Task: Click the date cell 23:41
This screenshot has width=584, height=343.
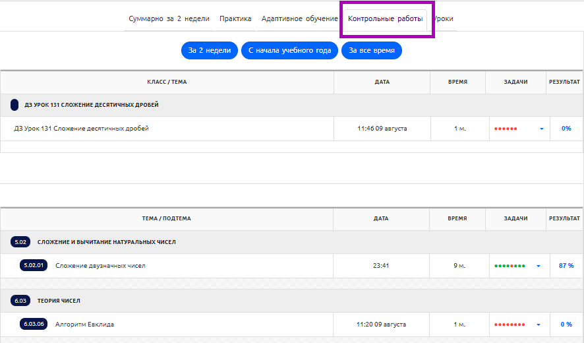Action: point(381,265)
